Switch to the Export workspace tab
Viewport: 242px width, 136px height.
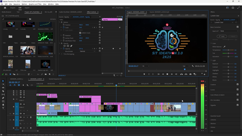(x=27, y=8)
